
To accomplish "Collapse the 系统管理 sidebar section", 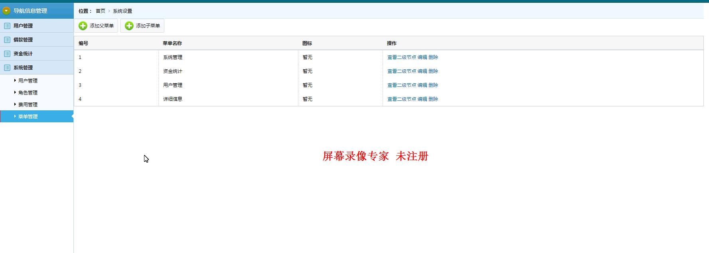I will click(x=37, y=68).
